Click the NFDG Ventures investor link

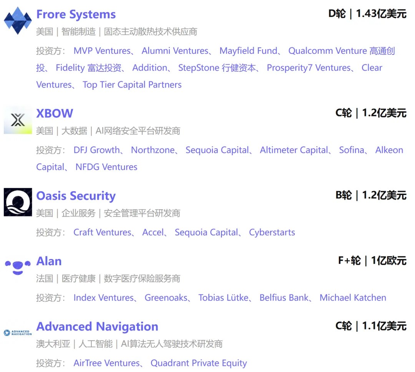click(x=106, y=167)
